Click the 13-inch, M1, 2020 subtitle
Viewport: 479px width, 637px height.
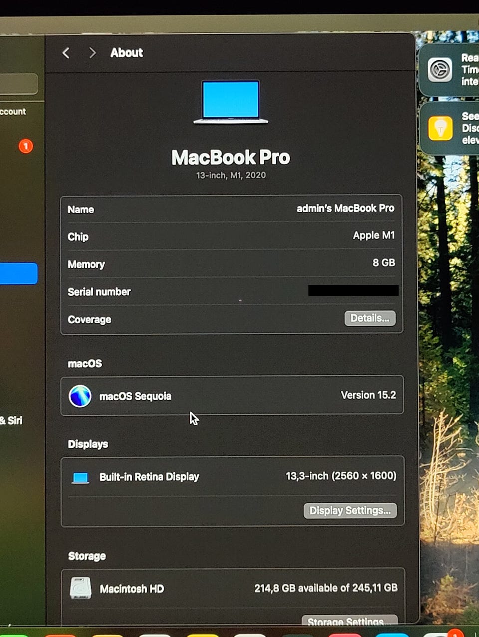tap(231, 175)
